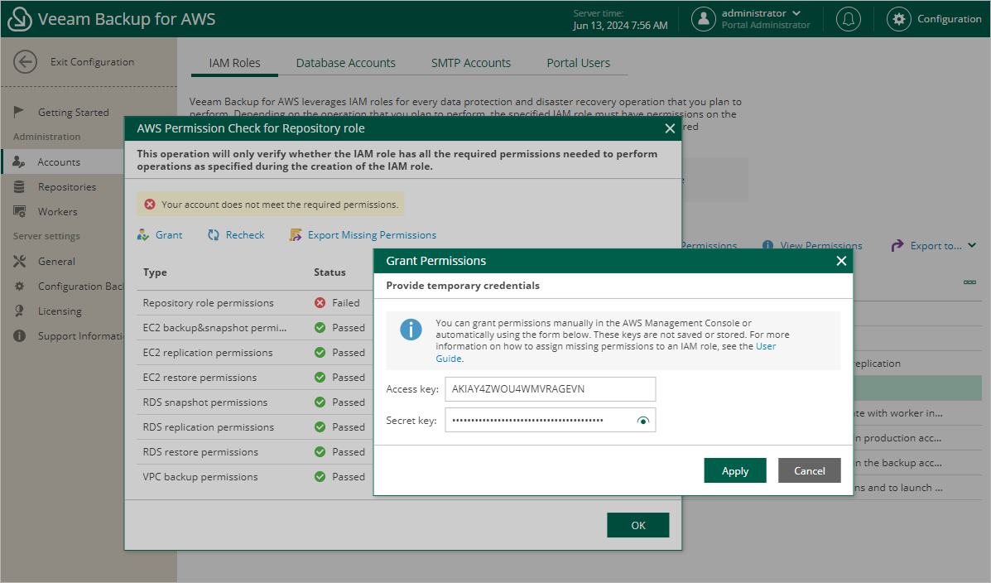Switch to the Portal Users tab

coord(579,63)
